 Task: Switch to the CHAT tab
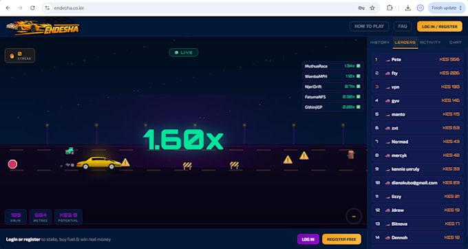tap(455, 43)
